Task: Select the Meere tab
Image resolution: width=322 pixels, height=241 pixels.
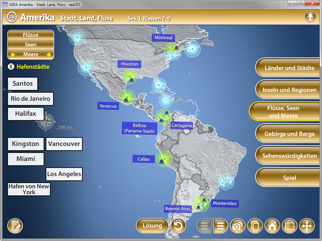Action: [x=31, y=54]
